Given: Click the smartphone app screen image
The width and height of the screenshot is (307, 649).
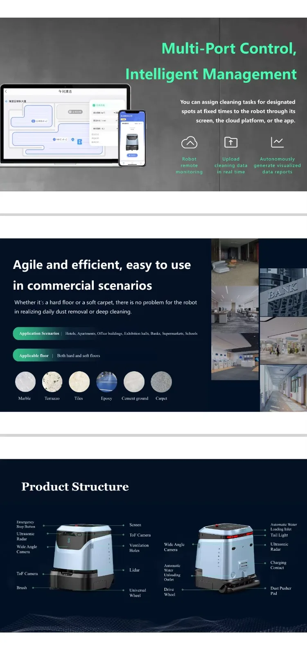Looking at the screenshot, I should click(x=132, y=138).
